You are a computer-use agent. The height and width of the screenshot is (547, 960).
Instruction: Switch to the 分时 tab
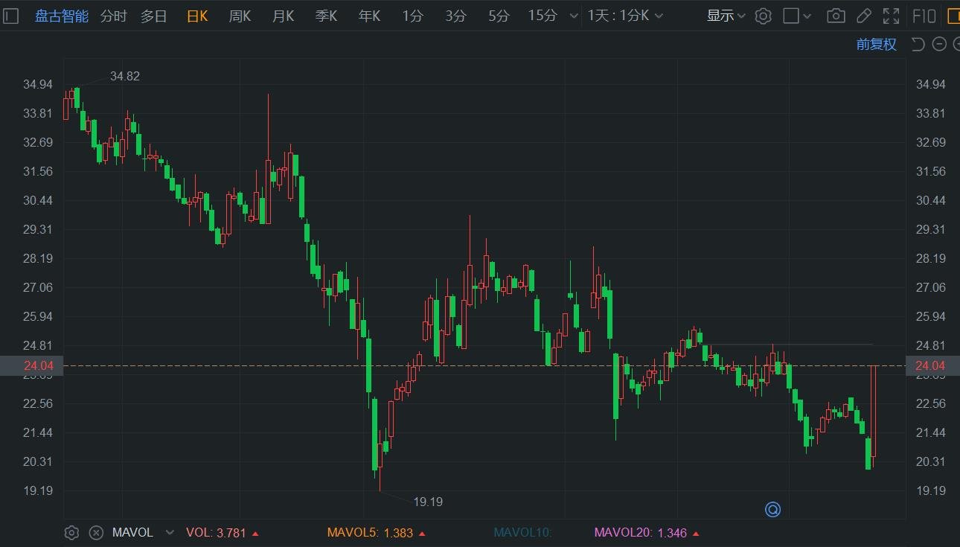click(x=114, y=16)
